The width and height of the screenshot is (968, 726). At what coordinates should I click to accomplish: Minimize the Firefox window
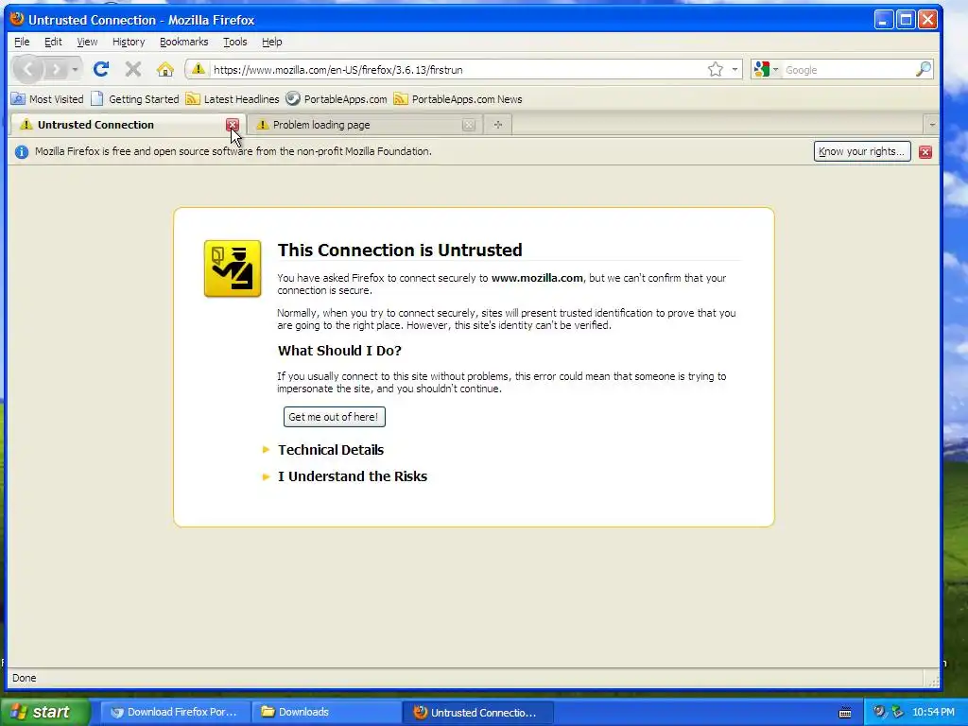[x=884, y=20]
